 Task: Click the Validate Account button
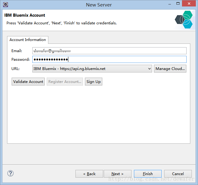point(28,82)
